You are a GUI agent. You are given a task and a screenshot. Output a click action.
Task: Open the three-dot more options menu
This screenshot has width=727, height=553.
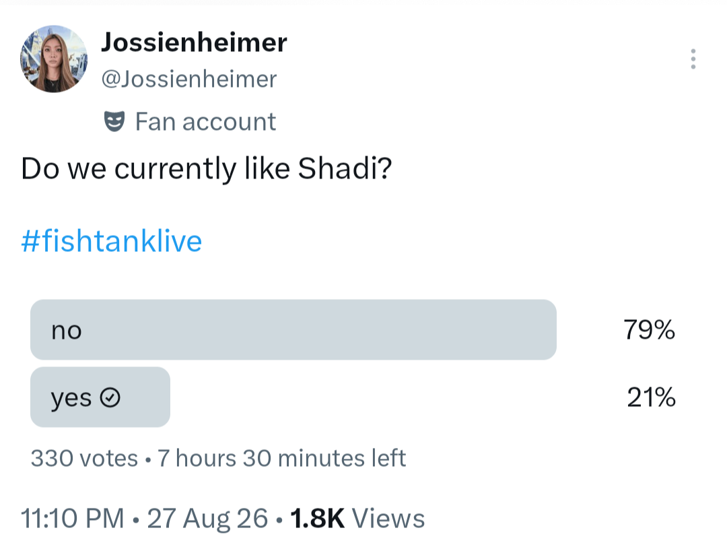pyautogui.click(x=693, y=59)
